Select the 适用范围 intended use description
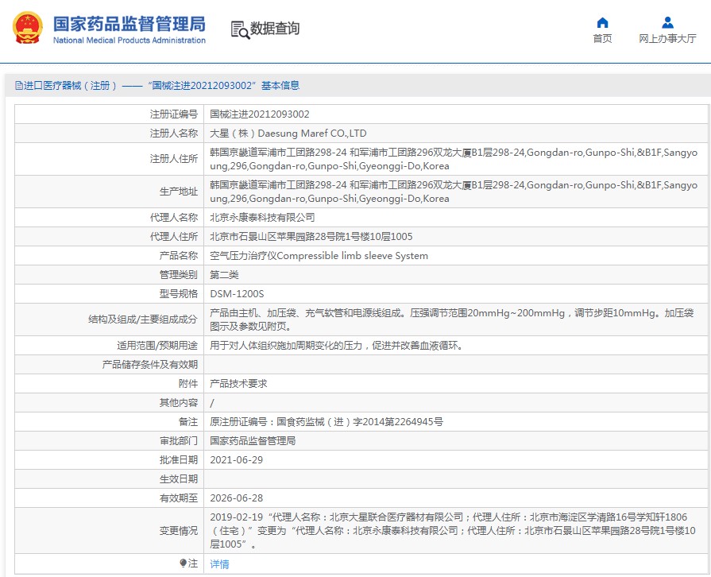Viewport: 711px width, 577px height. pos(337,346)
